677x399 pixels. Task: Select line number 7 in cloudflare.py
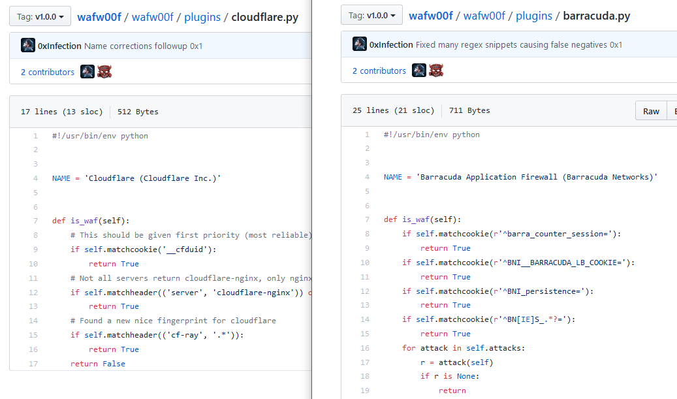point(35,221)
